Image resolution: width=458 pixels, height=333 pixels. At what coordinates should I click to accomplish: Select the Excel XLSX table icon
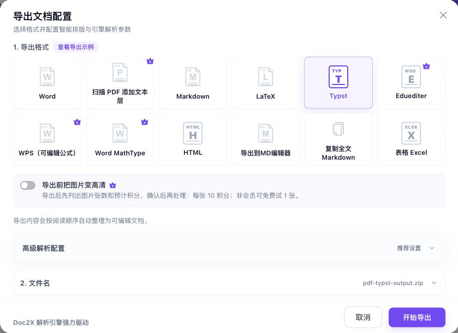[411, 134]
